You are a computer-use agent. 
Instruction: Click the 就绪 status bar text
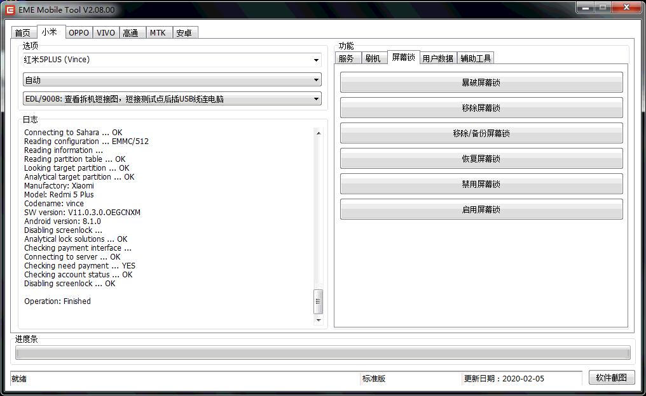19,379
